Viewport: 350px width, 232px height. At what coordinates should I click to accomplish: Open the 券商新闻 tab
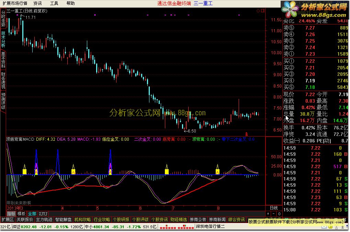click(217, 220)
